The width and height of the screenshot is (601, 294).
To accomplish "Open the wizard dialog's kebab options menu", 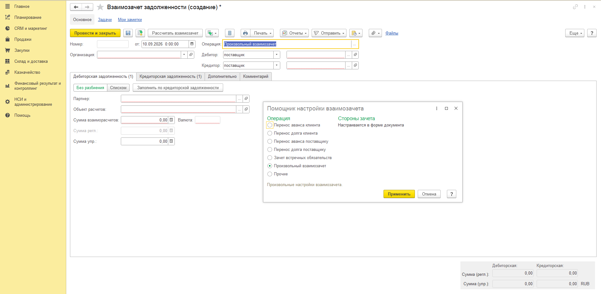I will pyautogui.click(x=437, y=108).
